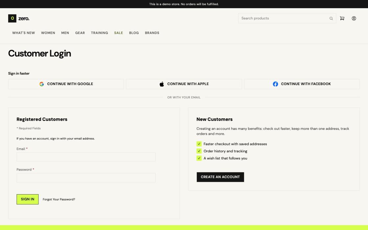The height and width of the screenshot is (230, 368).
Task: Open the Training menu item
Action: 100,33
